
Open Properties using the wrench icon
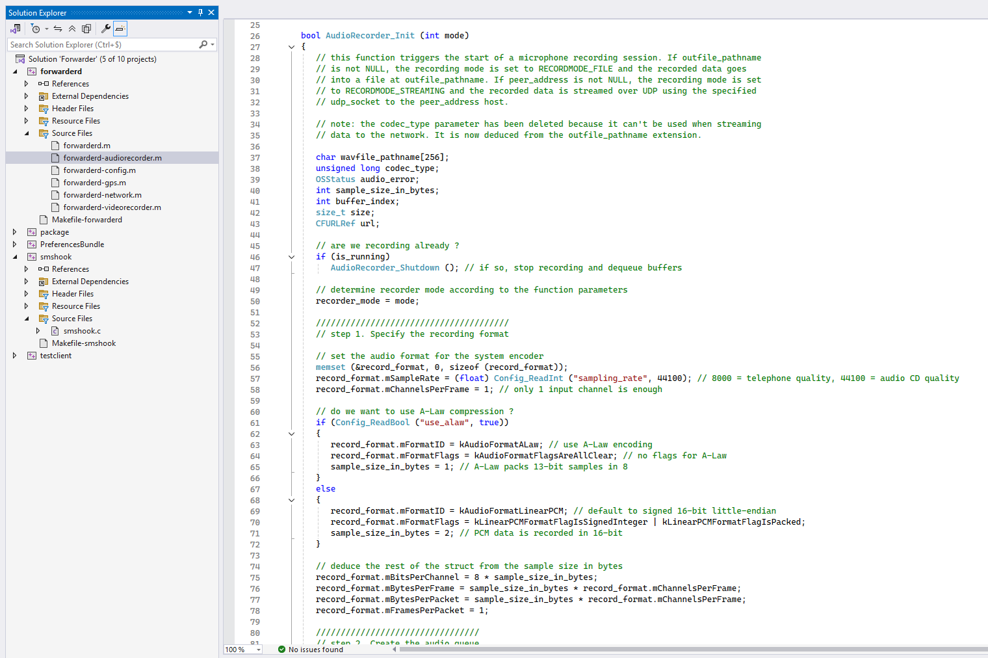[x=105, y=29]
